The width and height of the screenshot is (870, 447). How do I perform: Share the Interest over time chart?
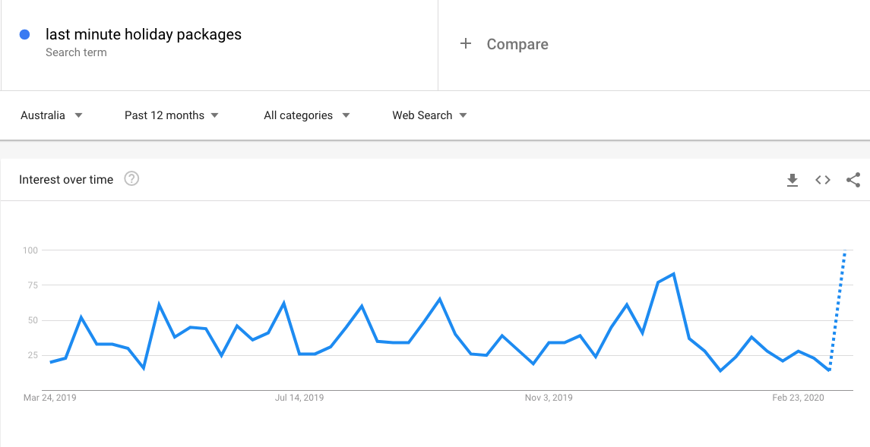coord(853,179)
